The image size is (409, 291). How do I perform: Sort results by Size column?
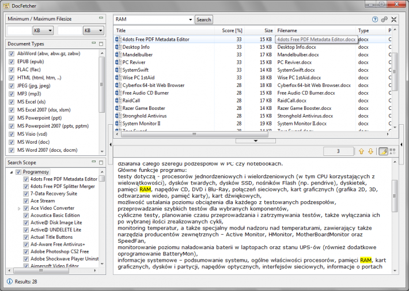click(x=260, y=30)
